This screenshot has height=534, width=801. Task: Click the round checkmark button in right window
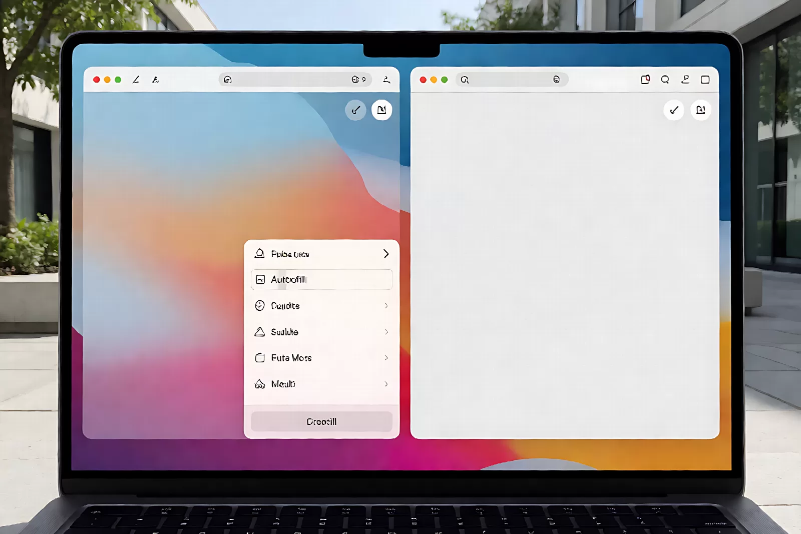pos(674,110)
